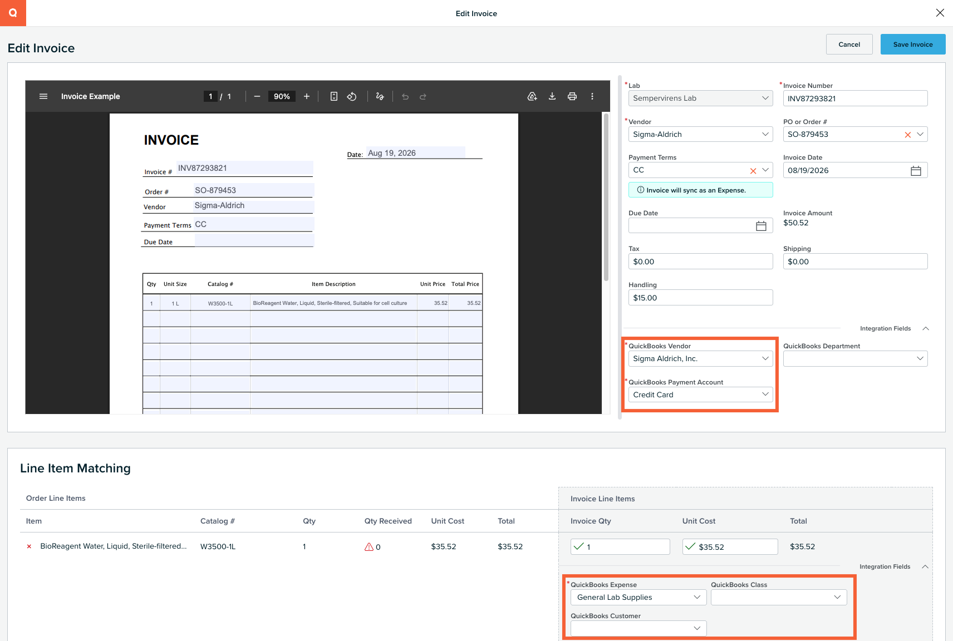Click the W3500-1L catalog number in order line
Screen dimensions: 953x641
(218, 547)
